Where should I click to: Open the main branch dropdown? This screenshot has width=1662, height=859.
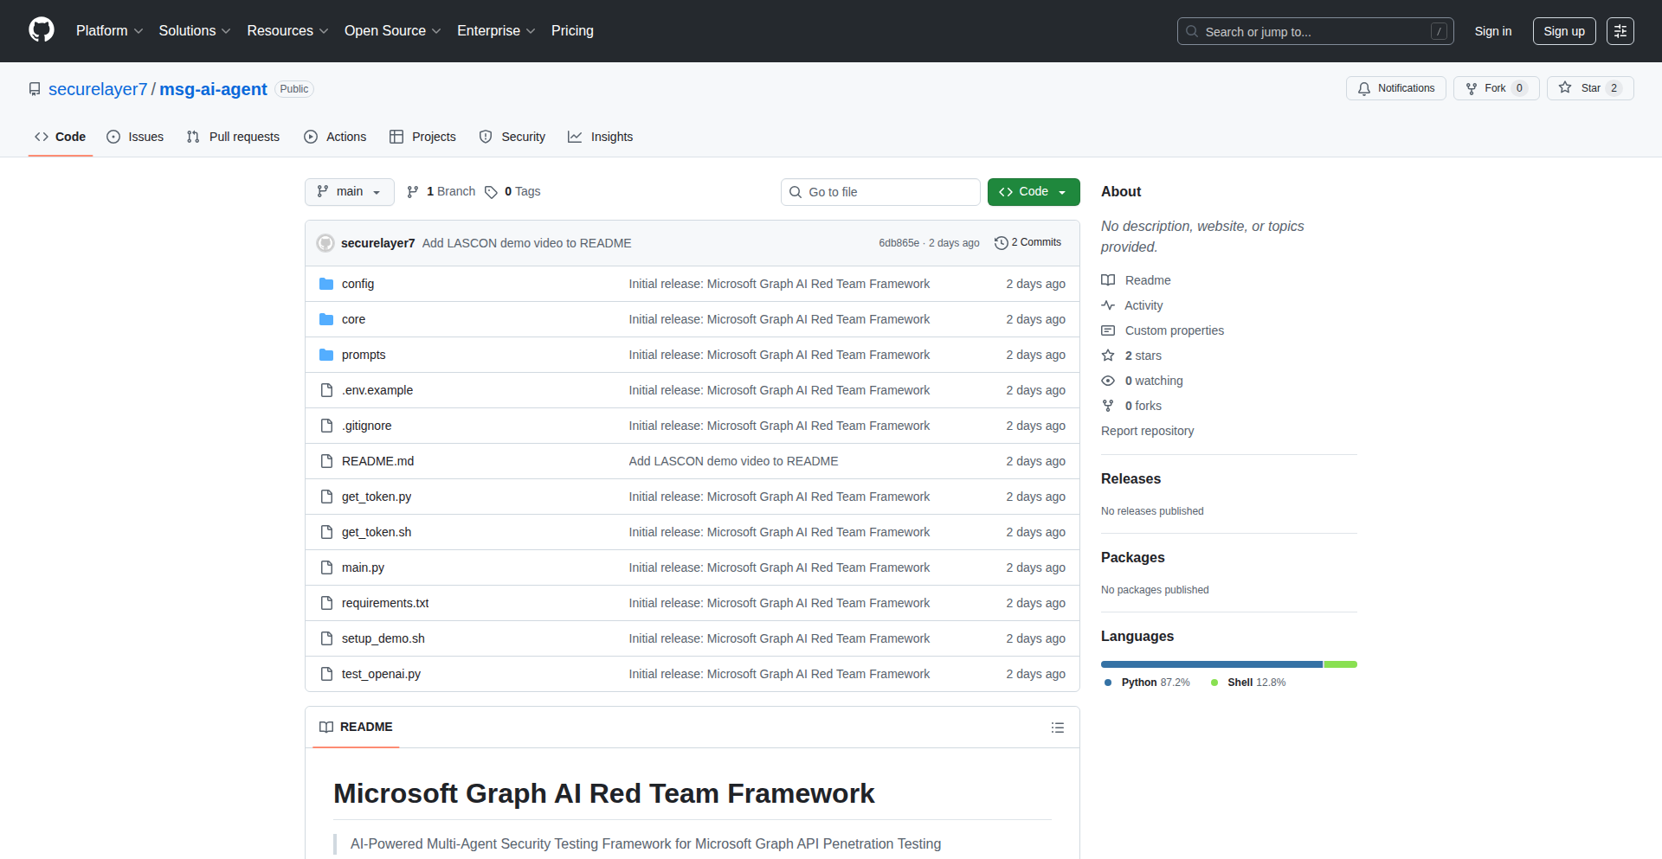pyautogui.click(x=349, y=192)
